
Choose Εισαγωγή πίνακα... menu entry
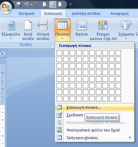tap(95, 107)
